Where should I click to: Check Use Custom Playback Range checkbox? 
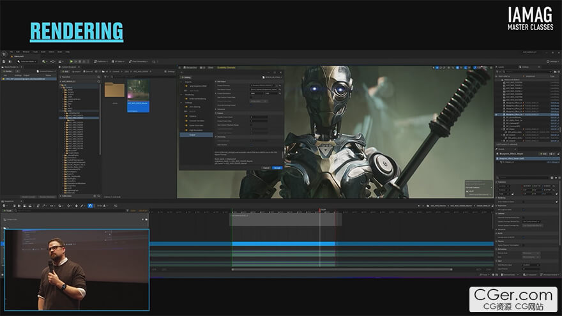[251, 125]
